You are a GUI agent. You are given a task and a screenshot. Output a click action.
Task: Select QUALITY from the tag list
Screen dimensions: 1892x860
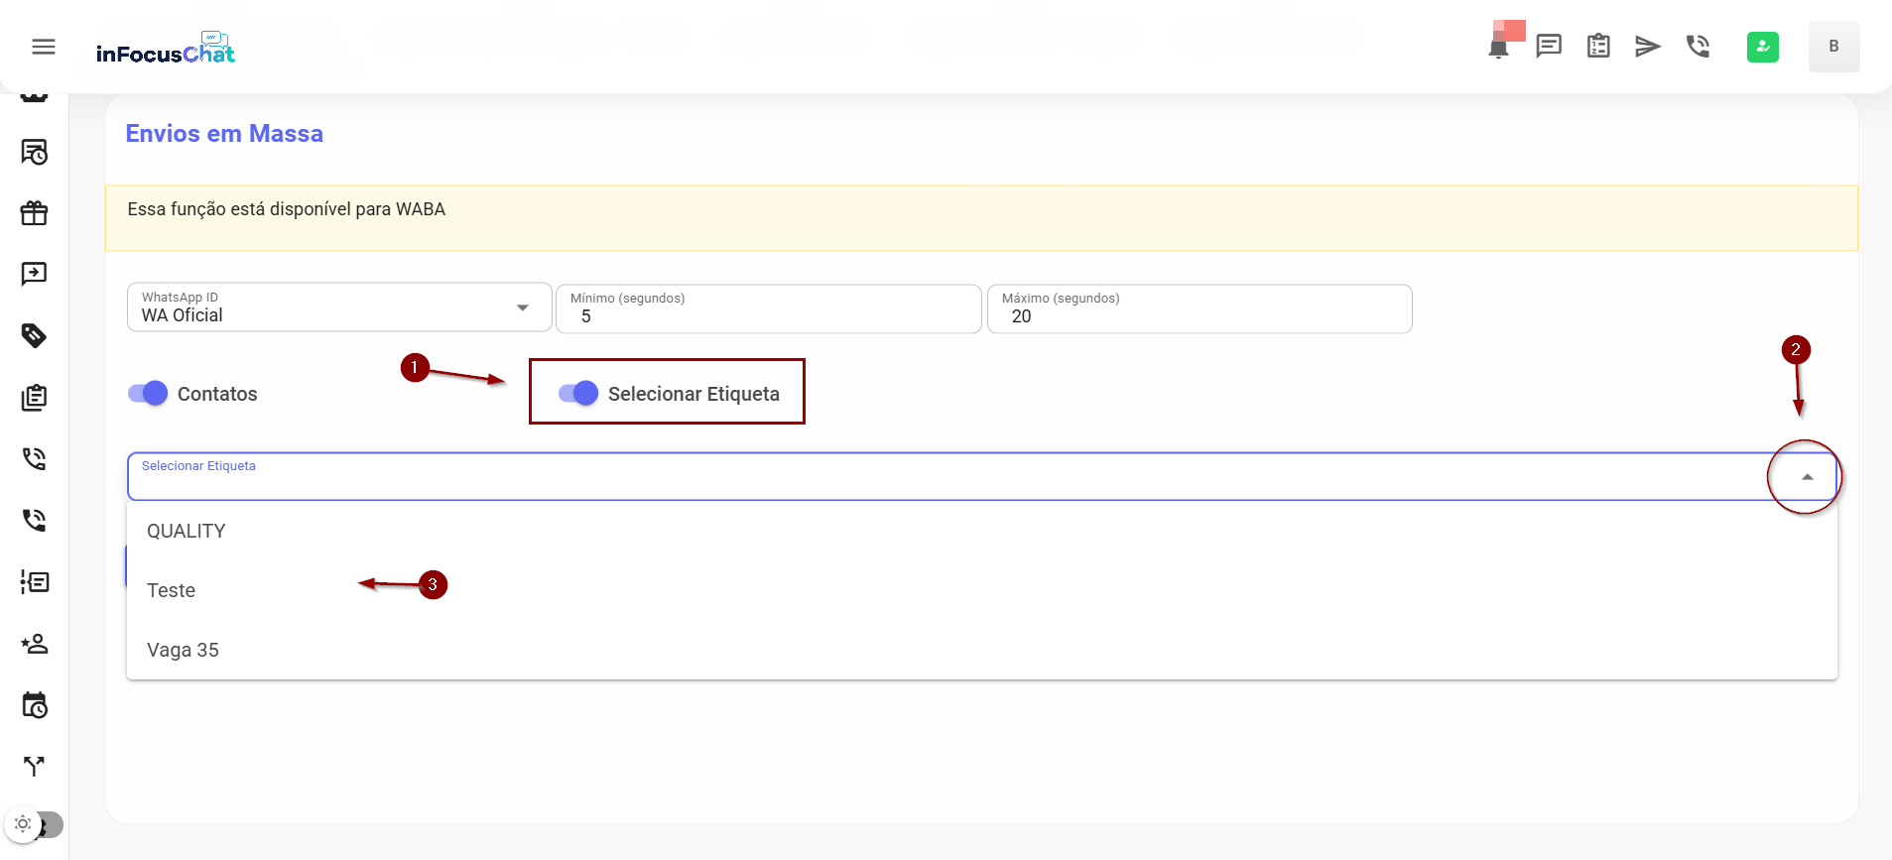pos(187,531)
